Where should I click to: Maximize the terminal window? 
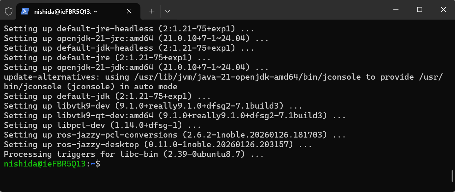(x=419, y=10)
